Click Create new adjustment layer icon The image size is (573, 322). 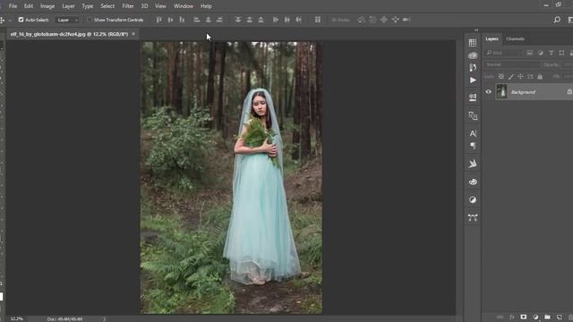(535, 318)
